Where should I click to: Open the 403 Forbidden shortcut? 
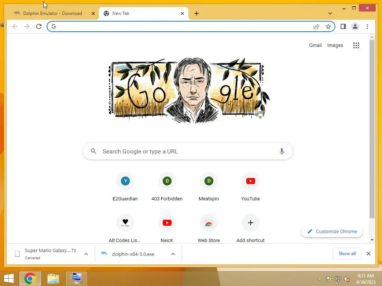pos(167,187)
